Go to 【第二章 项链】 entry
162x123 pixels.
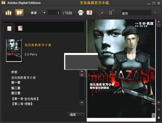[x=22, y=104]
